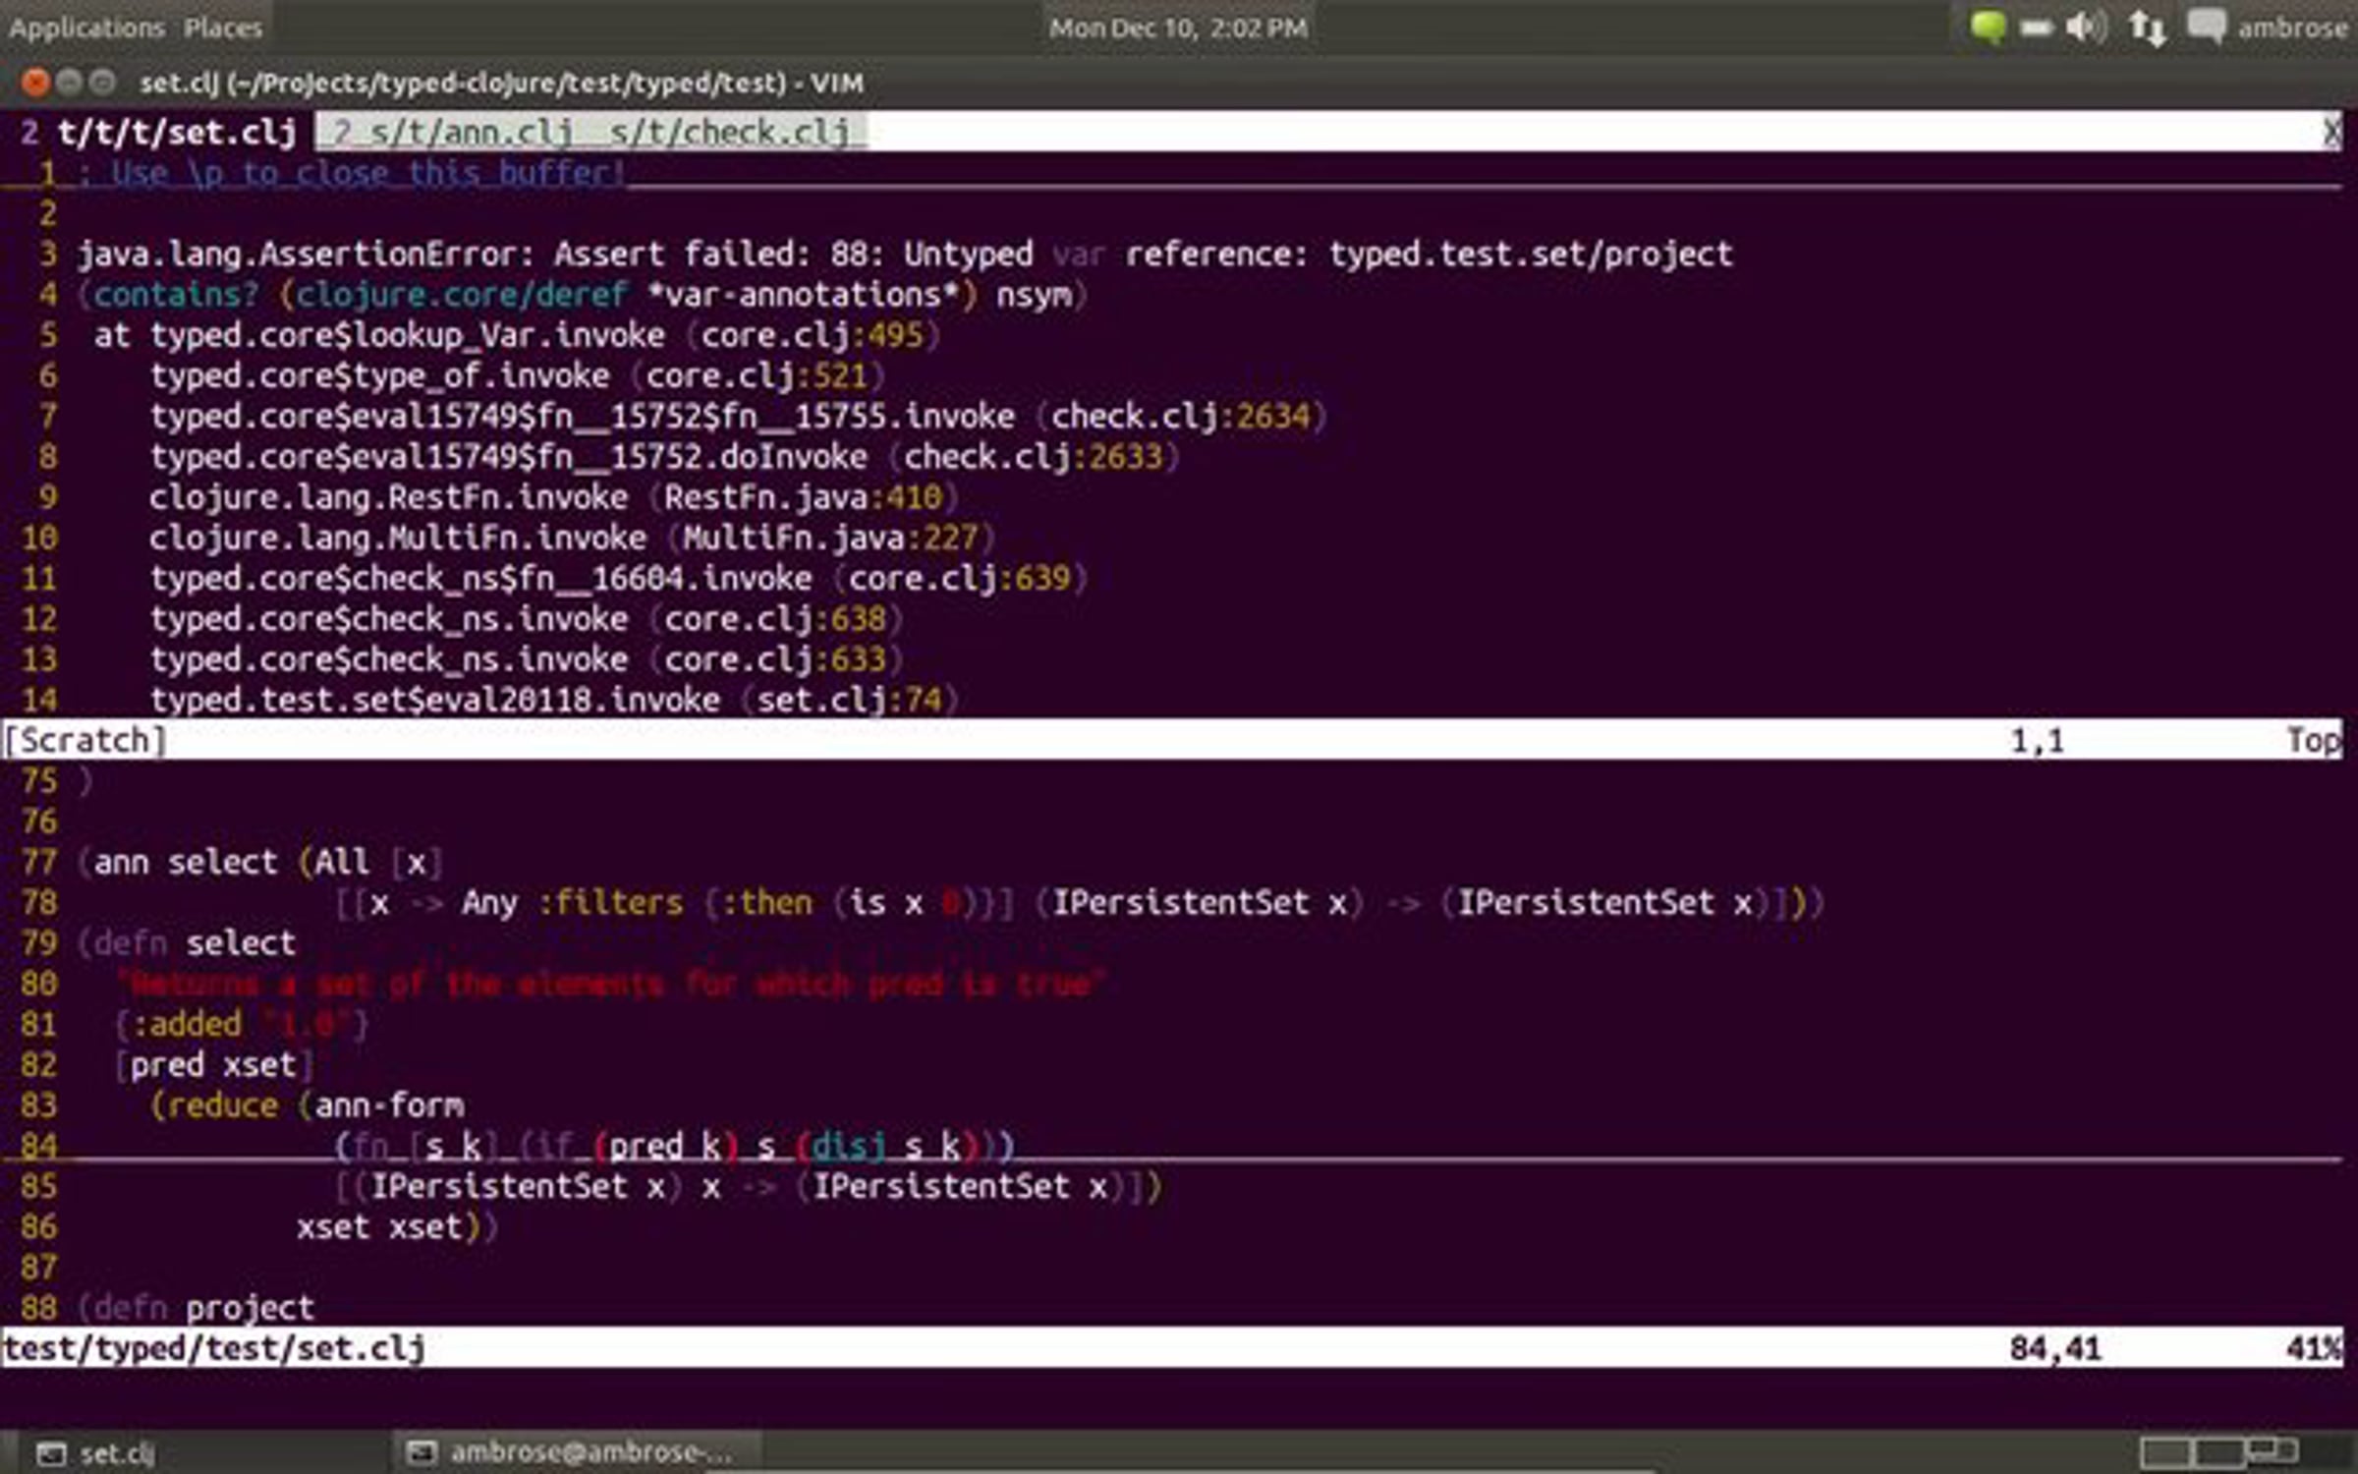Image resolution: width=2358 pixels, height=1474 pixels.
Task: Click MultiFn.java:227 in the stack trace
Action: coord(830,538)
